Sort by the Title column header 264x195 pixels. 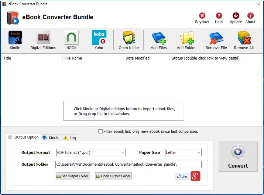pyautogui.click(x=32, y=58)
